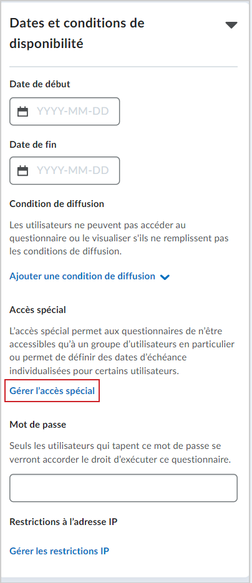This screenshot has width=252, height=583.
Task: Click the Date de début label
Action: pyautogui.click(x=40, y=84)
